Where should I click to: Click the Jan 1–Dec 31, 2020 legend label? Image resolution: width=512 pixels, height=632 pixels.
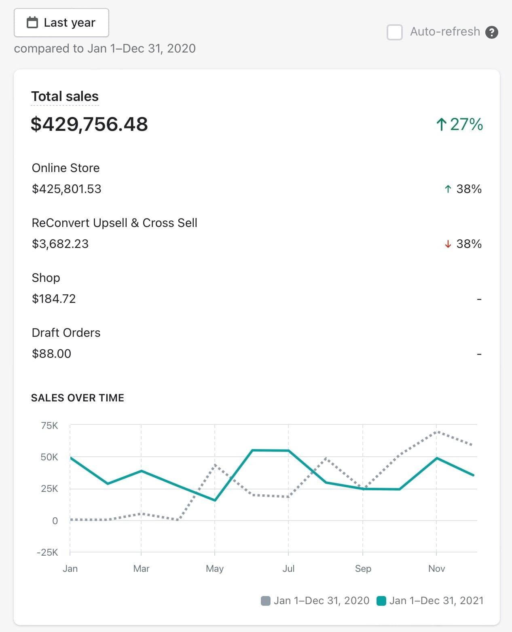tap(321, 601)
